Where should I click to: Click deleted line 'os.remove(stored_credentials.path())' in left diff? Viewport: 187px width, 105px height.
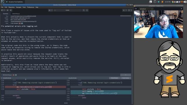point(35,87)
